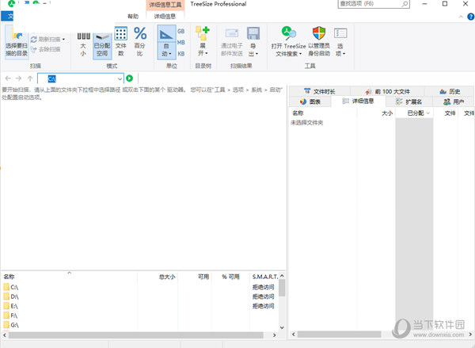Go back with the left arrow
Image resolution: width=475 pixels, height=348 pixels.
point(8,78)
